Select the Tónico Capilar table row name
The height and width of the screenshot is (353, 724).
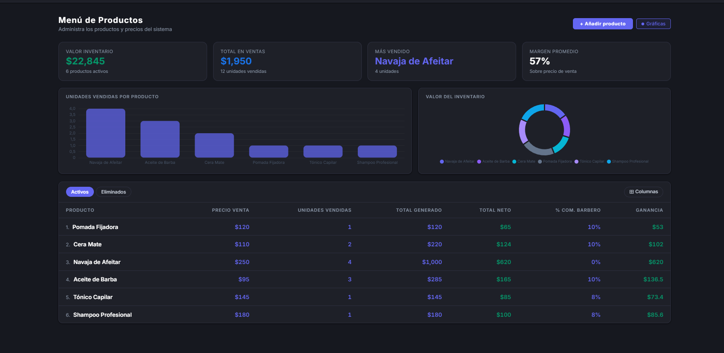pos(93,297)
